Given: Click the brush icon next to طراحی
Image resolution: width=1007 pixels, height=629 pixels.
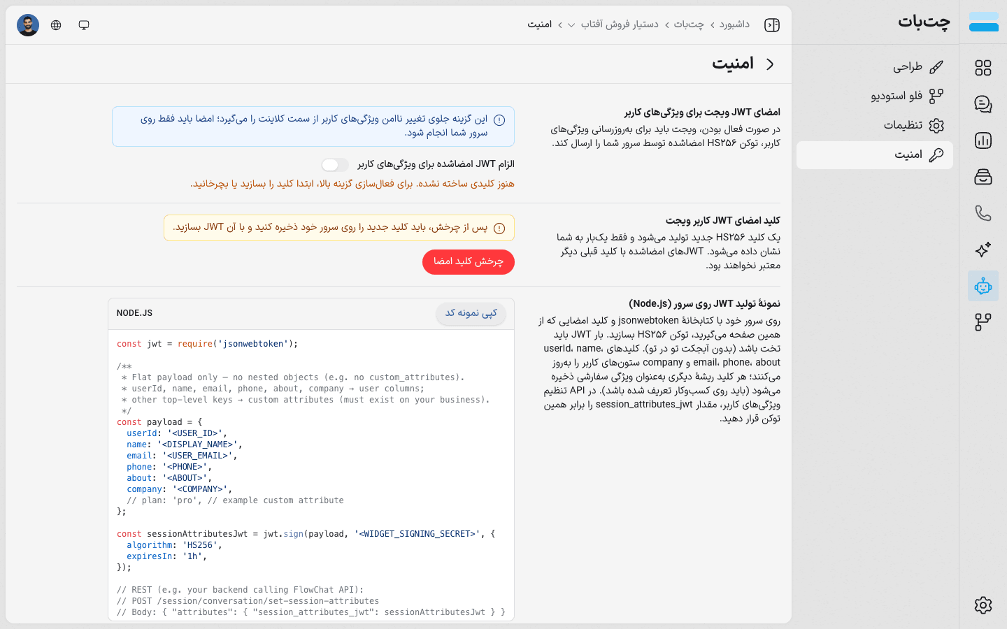Looking at the screenshot, I should (x=936, y=67).
